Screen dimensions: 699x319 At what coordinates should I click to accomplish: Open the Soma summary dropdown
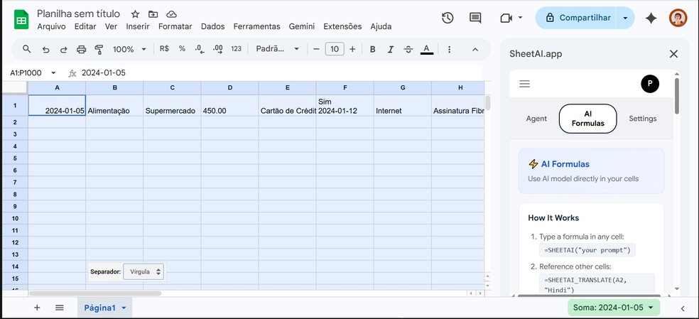pyautogui.click(x=614, y=308)
